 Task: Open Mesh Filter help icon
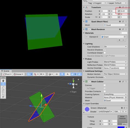click(x=120, y=22)
